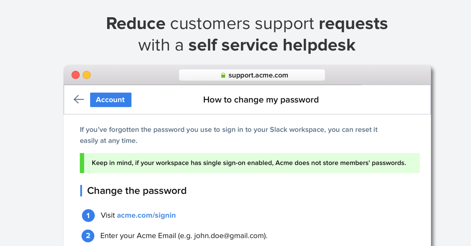Click the forgotten password intro paragraph
The image size is (471, 246).
coord(229,135)
